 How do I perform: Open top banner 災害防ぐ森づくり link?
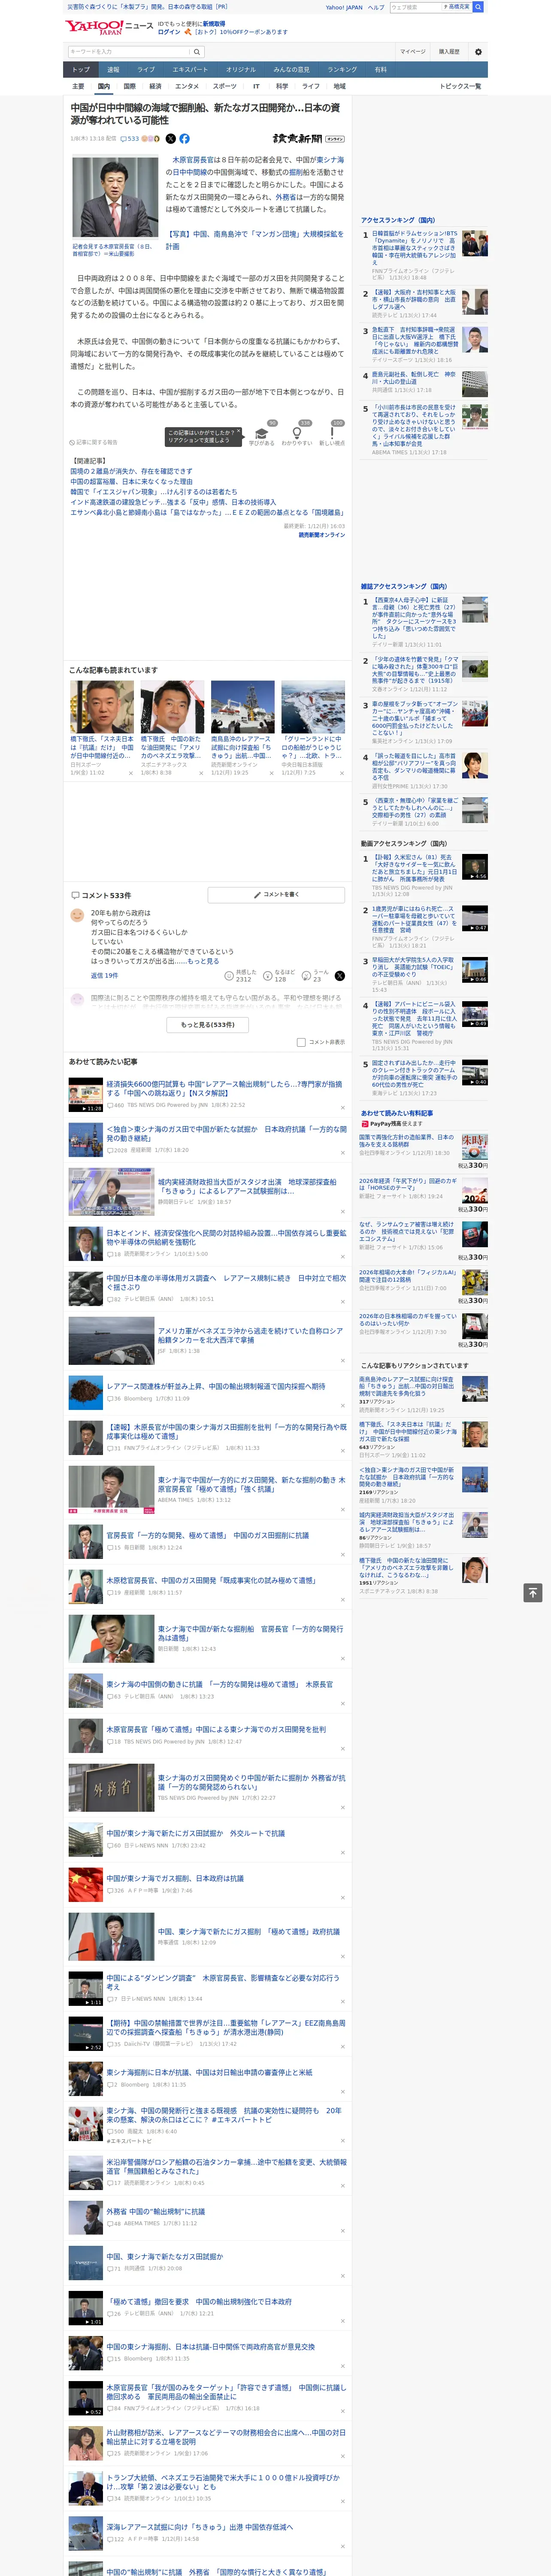tap(147, 7)
